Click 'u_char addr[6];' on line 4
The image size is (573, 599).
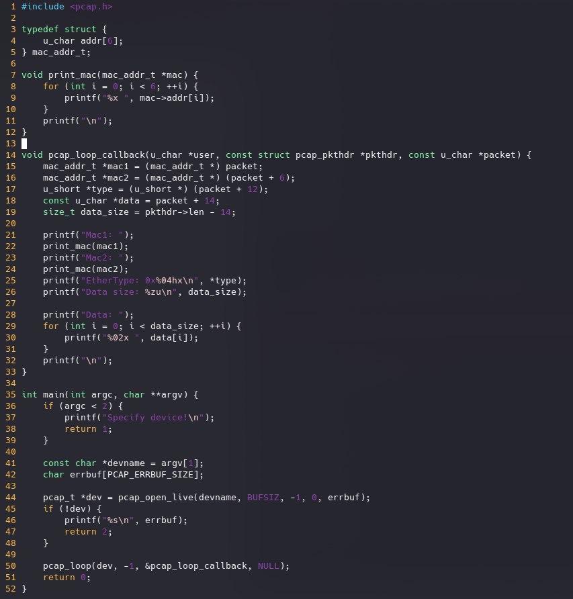pyautogui.click(x=83, y=41)
